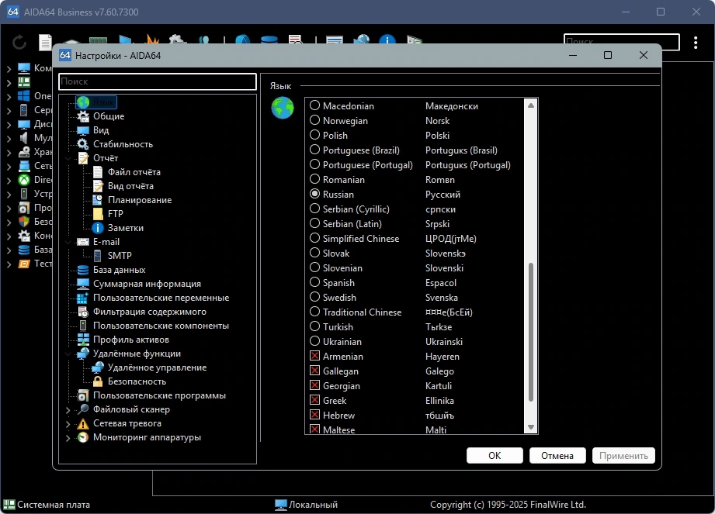The image size is (715, 514).
Task: Expand the Тест node in main window
Action: tap(9, 264)
